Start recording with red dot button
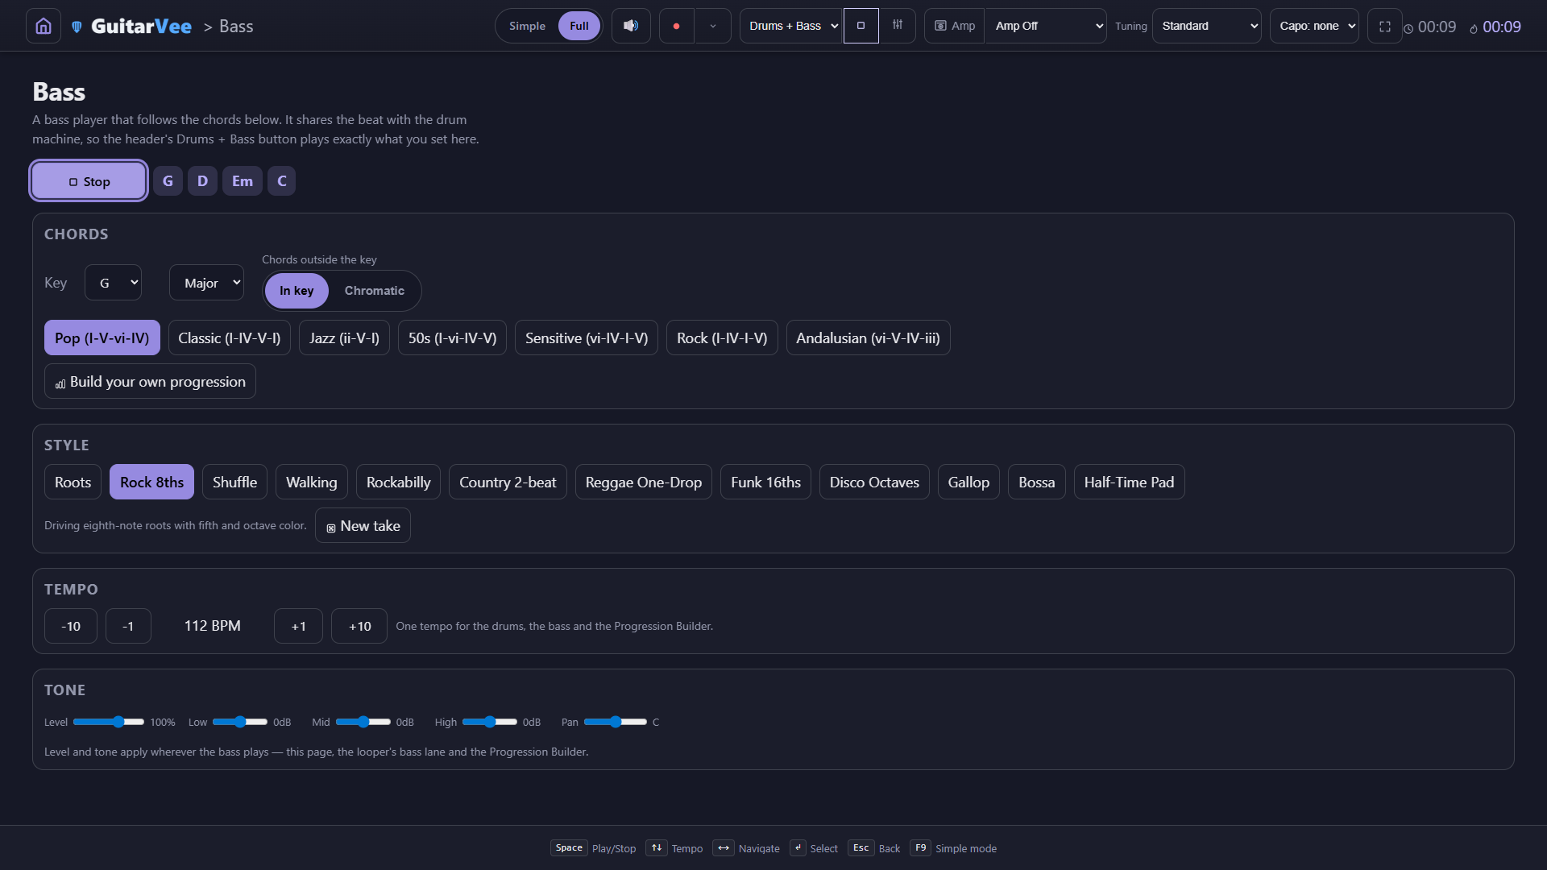The image size is (1547, 870). [677, 26]
